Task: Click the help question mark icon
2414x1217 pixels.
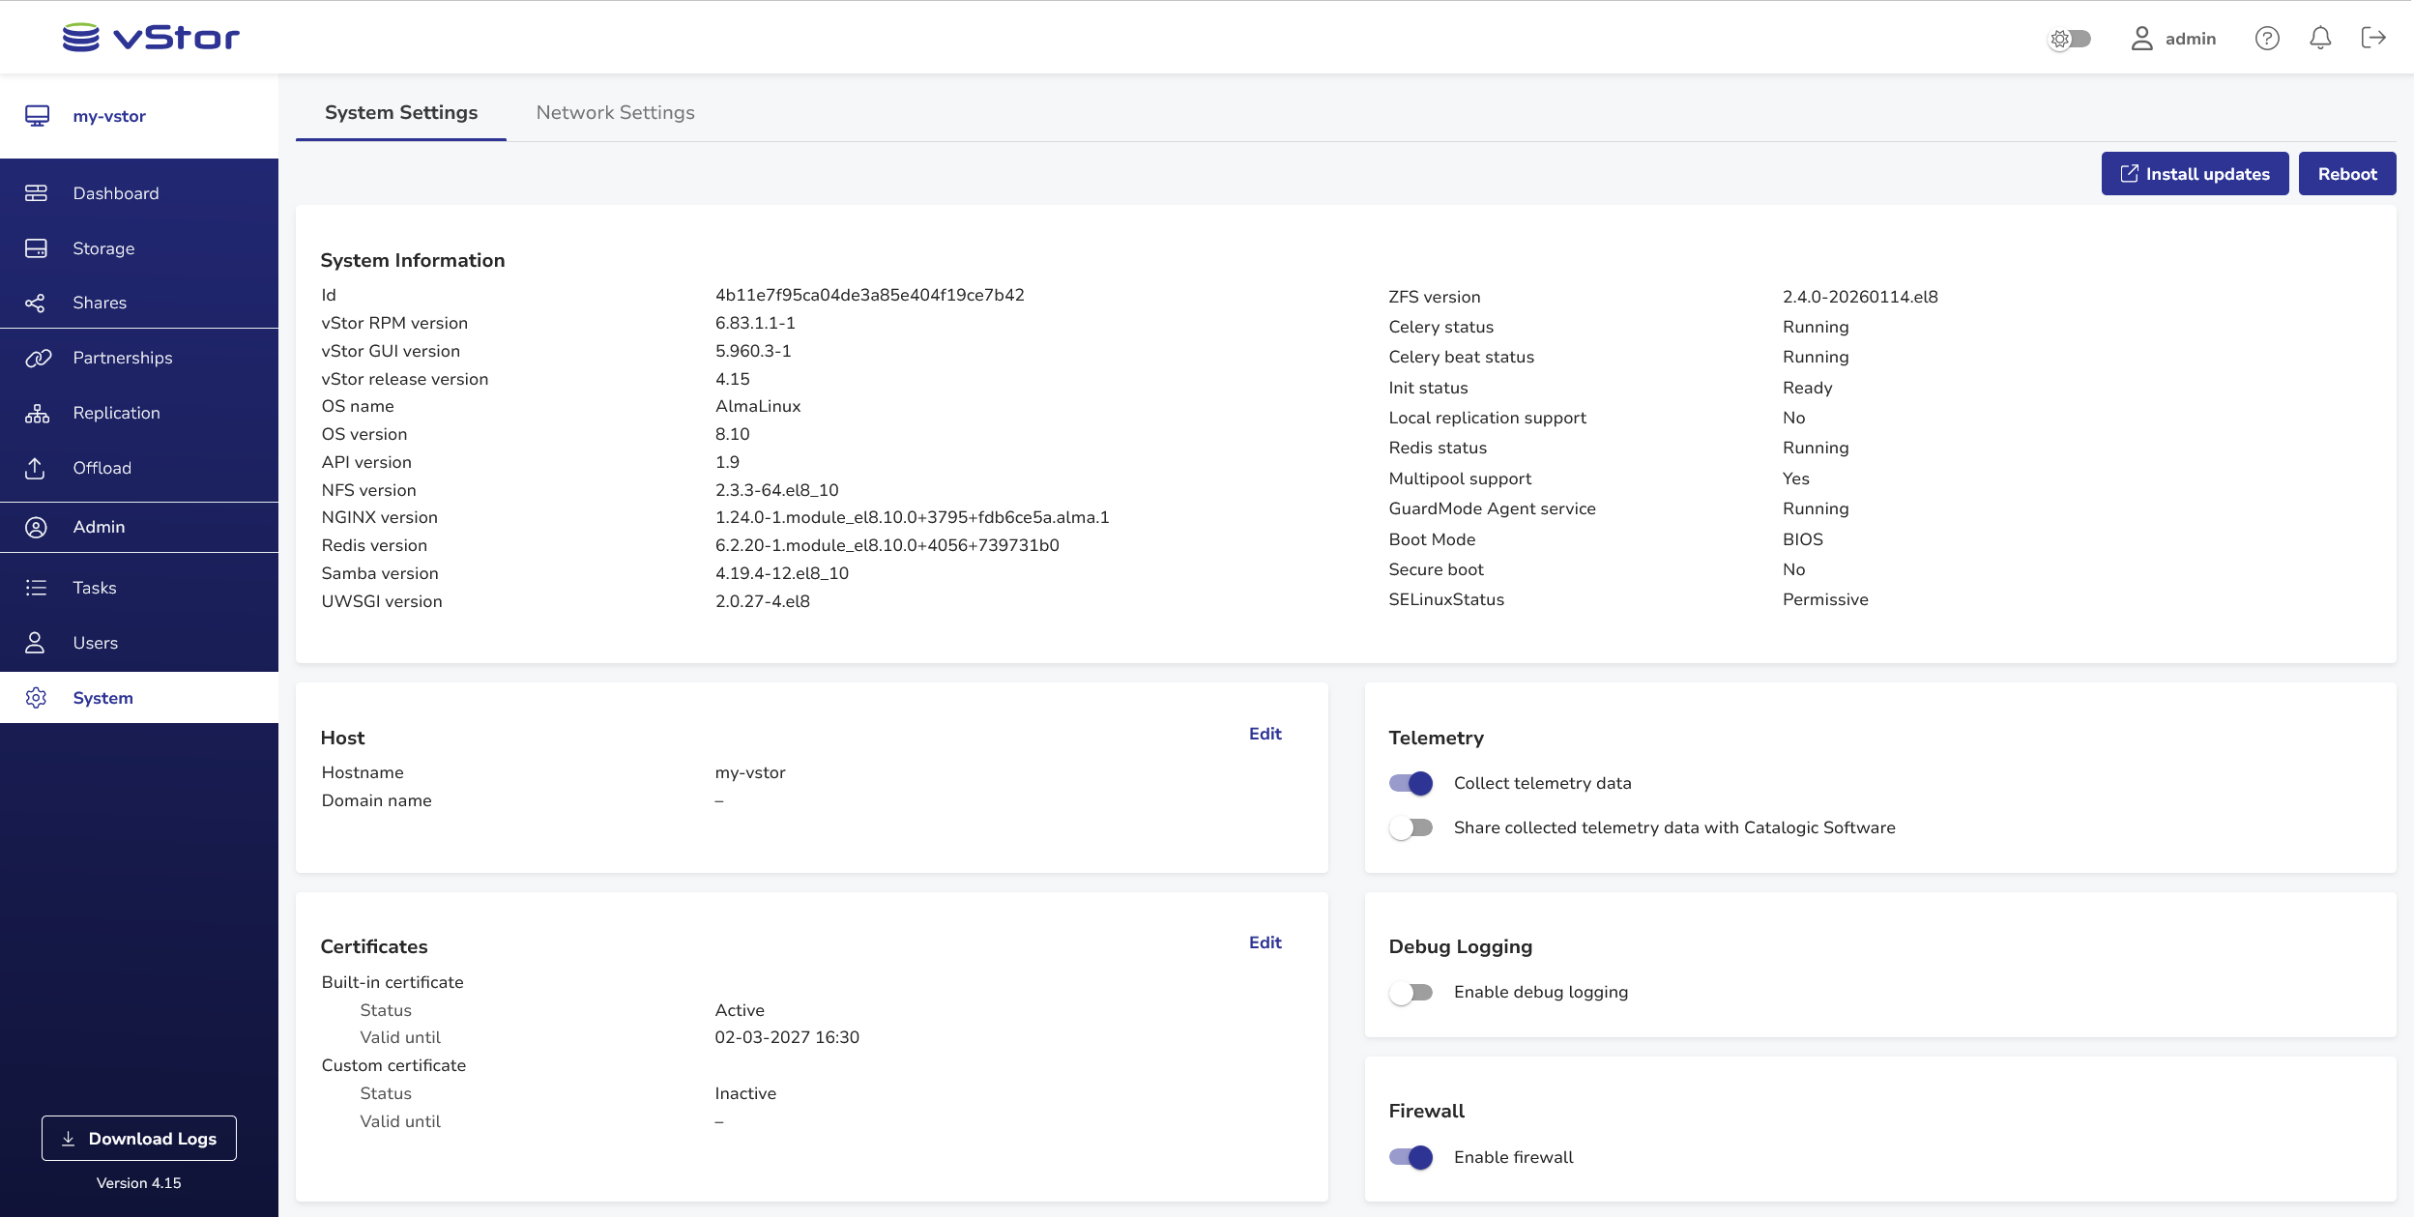Action: (x=2266, y=38)
